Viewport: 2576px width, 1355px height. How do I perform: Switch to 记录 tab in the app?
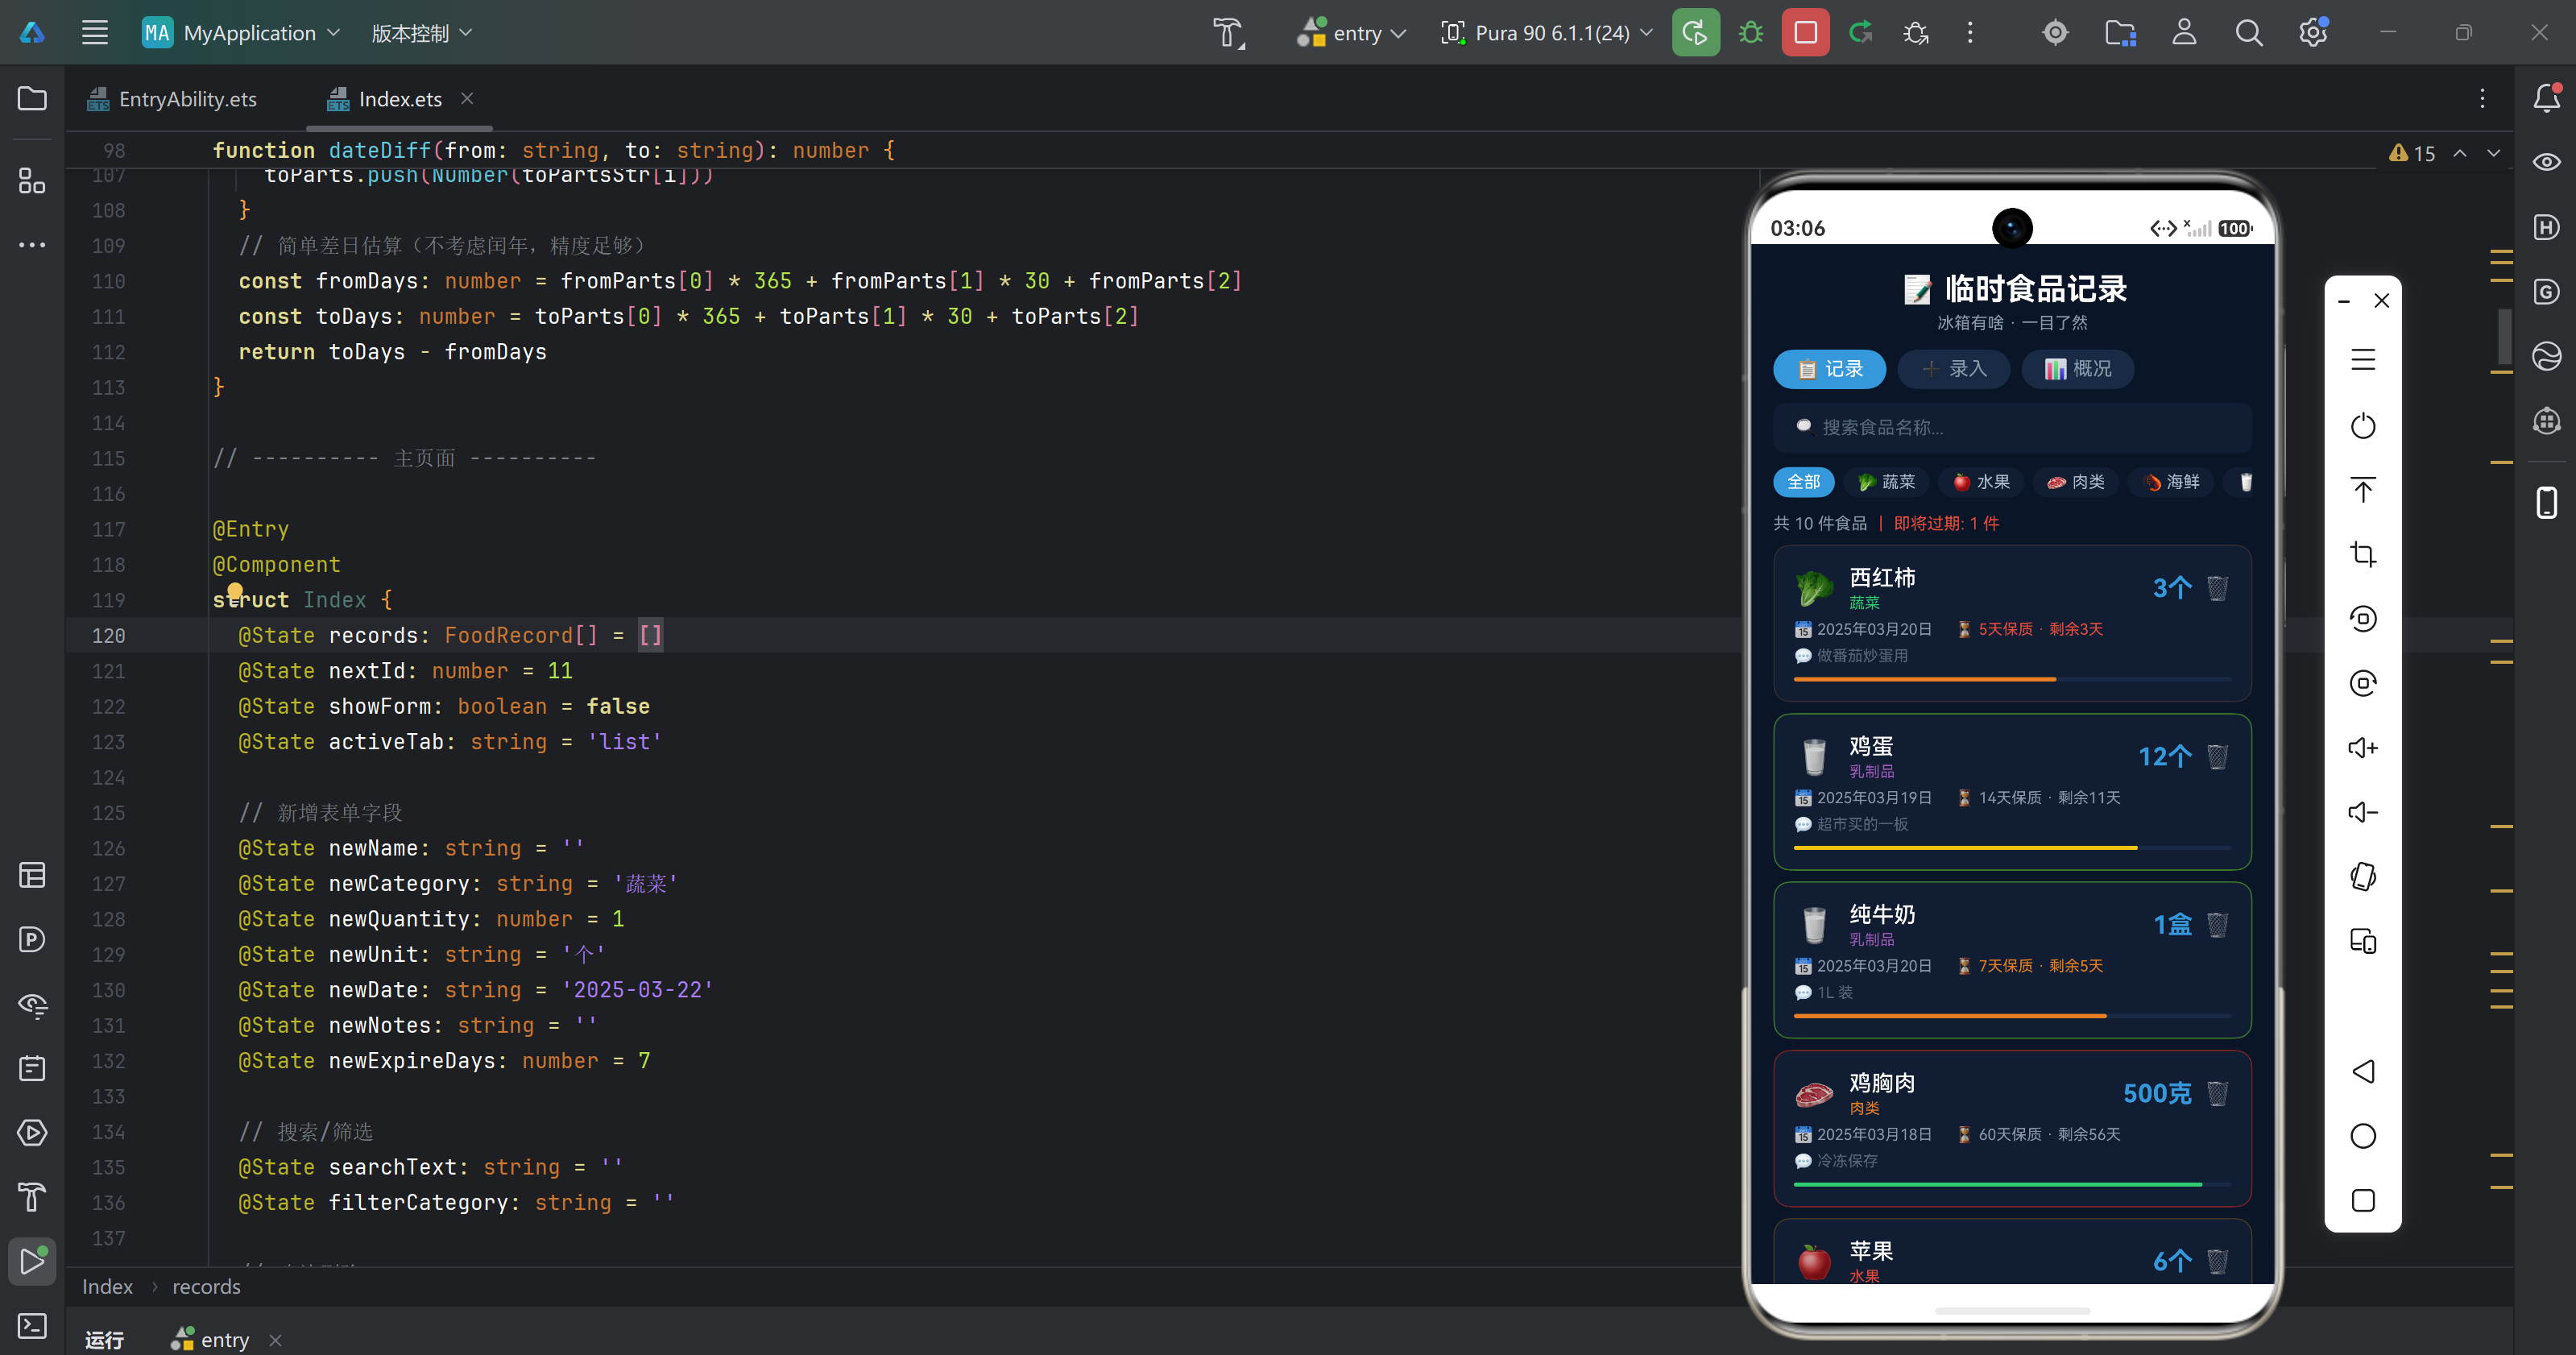[x=1829, y=369]
